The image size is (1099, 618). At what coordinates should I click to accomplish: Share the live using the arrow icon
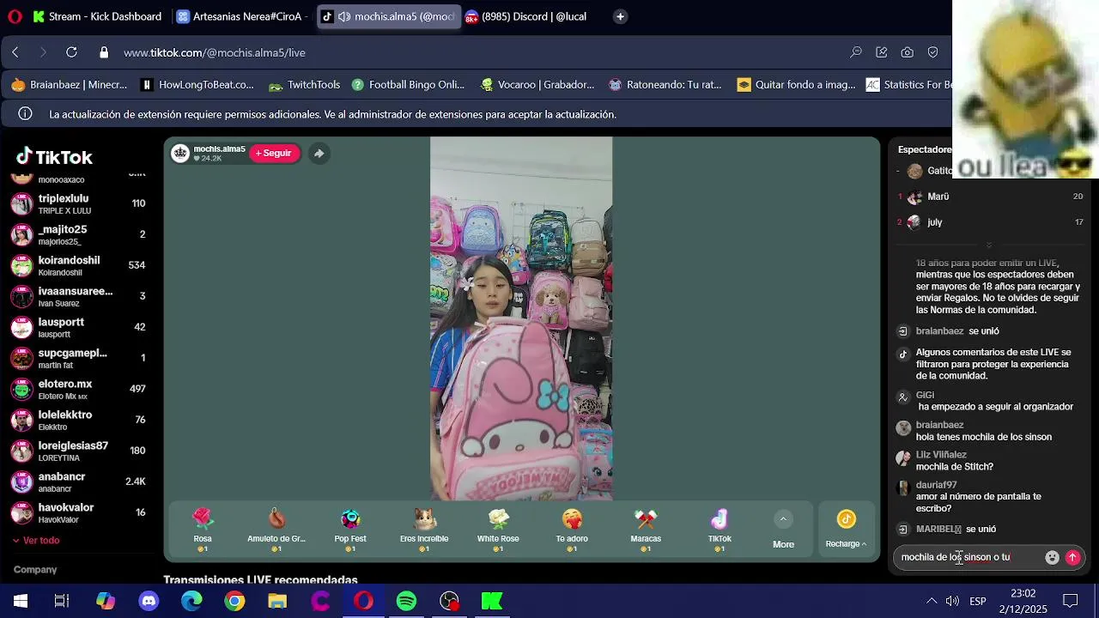click(319, 154)
